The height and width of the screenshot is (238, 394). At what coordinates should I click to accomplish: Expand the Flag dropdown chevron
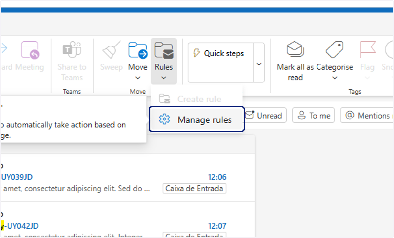(367, 78)
